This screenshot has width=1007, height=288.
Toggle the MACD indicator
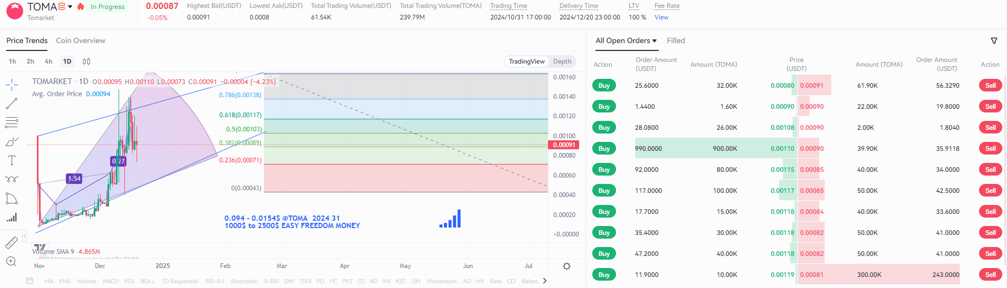[111, 281]
